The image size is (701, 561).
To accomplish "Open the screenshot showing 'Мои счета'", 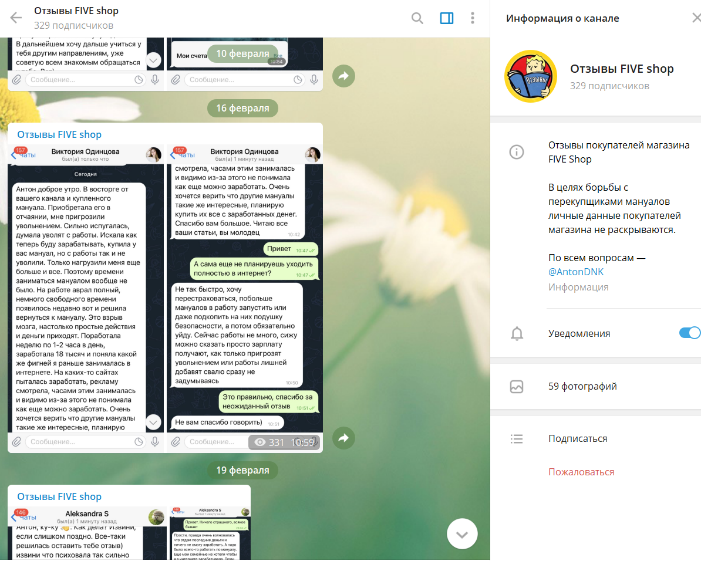I will pos(245,65).
